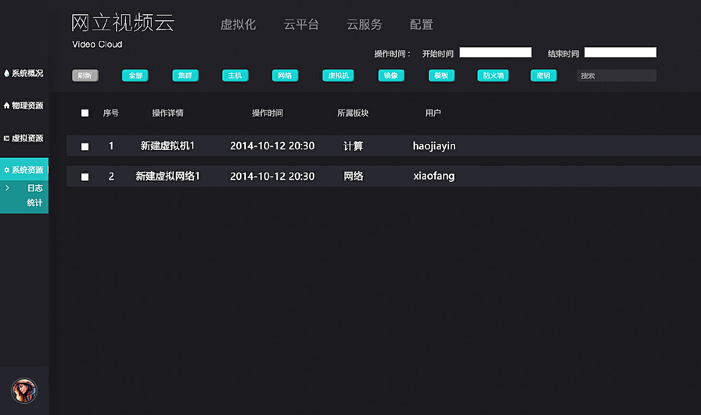The image size is (701, 415).
Task: Filter log entries by 虚拟机
Action: 338,76
